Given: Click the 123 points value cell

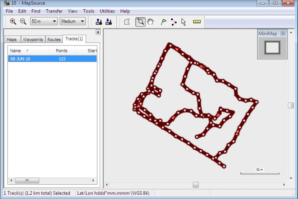Looking at the screenshot, I should coord(62,59).
